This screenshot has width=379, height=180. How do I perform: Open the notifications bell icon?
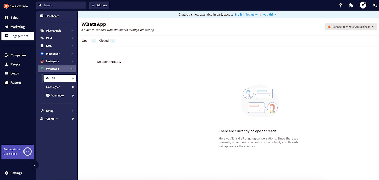pyautogui.click(x=351, y=5)
